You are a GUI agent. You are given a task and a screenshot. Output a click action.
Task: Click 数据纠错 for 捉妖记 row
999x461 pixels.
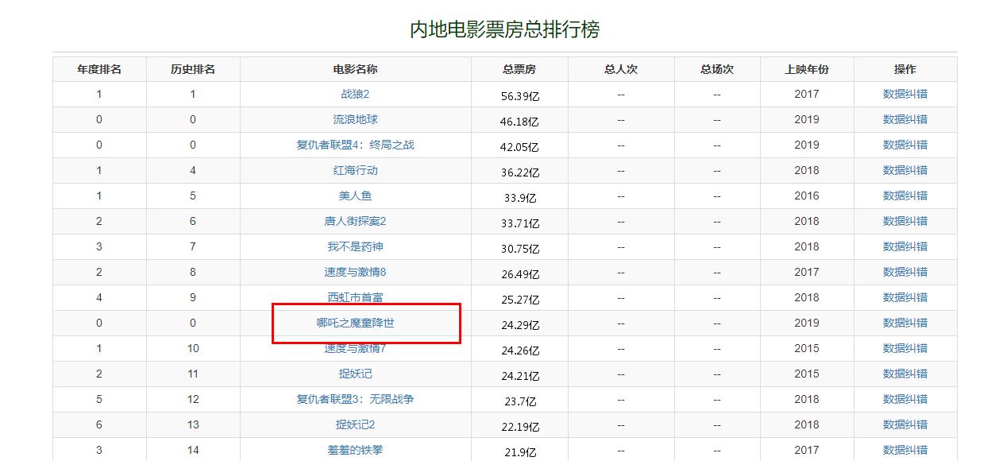(905, 374)
